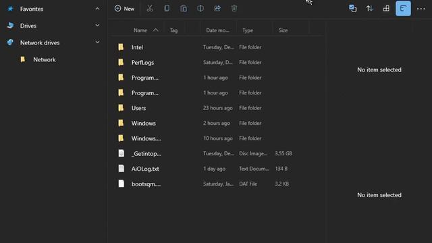Sort by the Type column header
The image size is (432, 243).
coord(248,30)
